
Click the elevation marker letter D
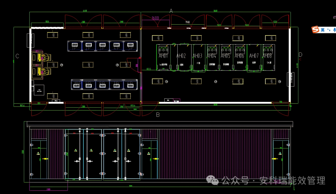coord(300,55)
